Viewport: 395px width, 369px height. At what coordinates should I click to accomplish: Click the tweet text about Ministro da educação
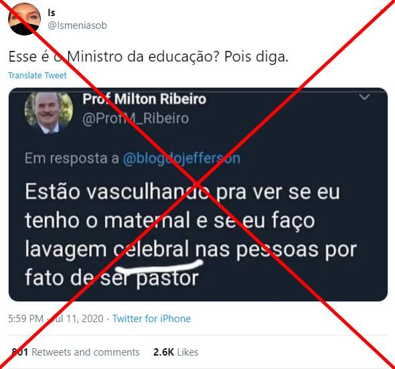coord(149,57)
